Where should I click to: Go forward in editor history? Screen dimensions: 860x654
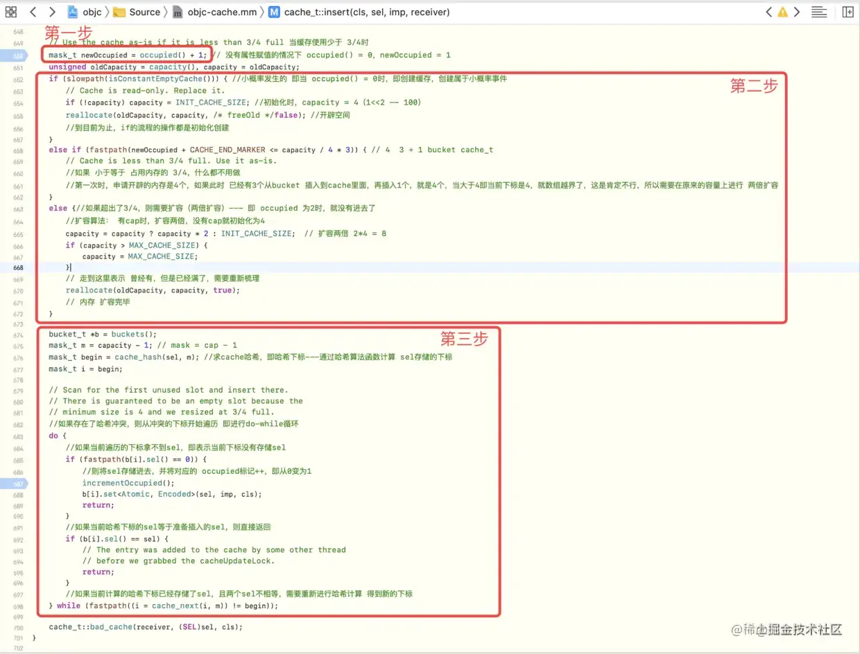(x=53, y=12)
